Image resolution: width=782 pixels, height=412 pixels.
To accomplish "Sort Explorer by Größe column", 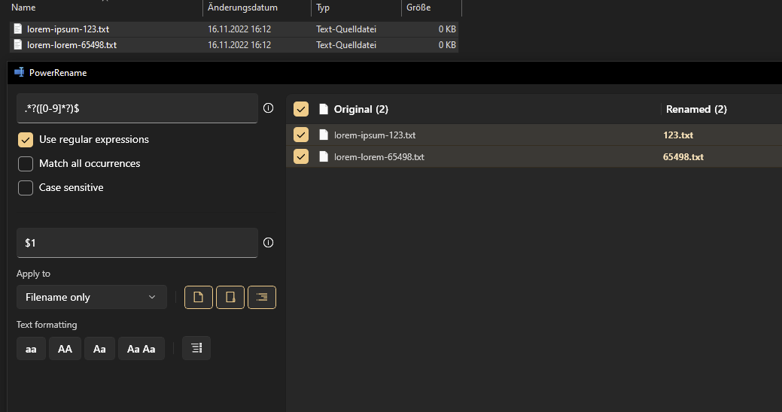I will pos(418,8).
